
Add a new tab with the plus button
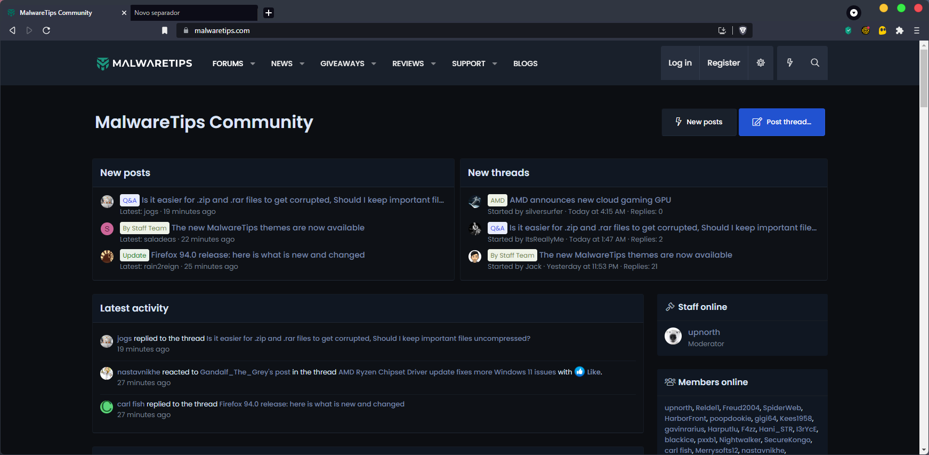[269, 13]
